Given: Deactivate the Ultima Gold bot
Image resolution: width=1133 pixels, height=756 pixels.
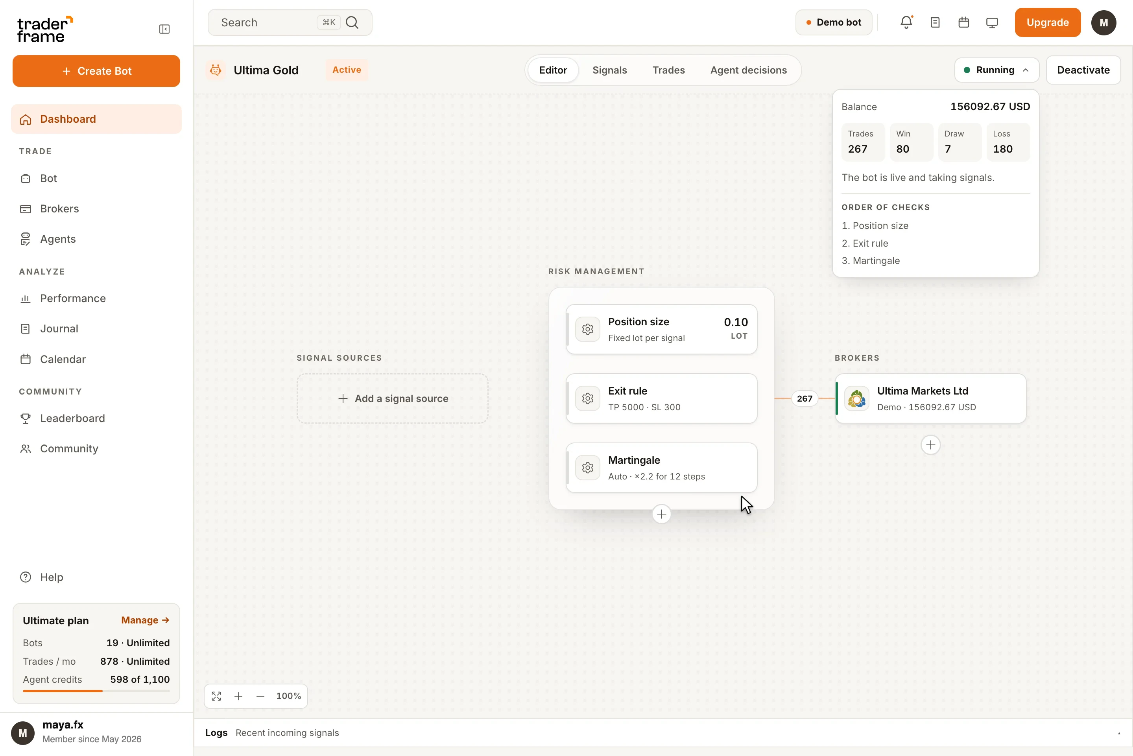Looking at the screenshot, I should [x=1083, y=70].
